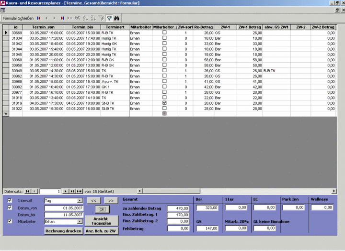
Task: Click Terminart cell 'GK 1'
Action: 115,87
